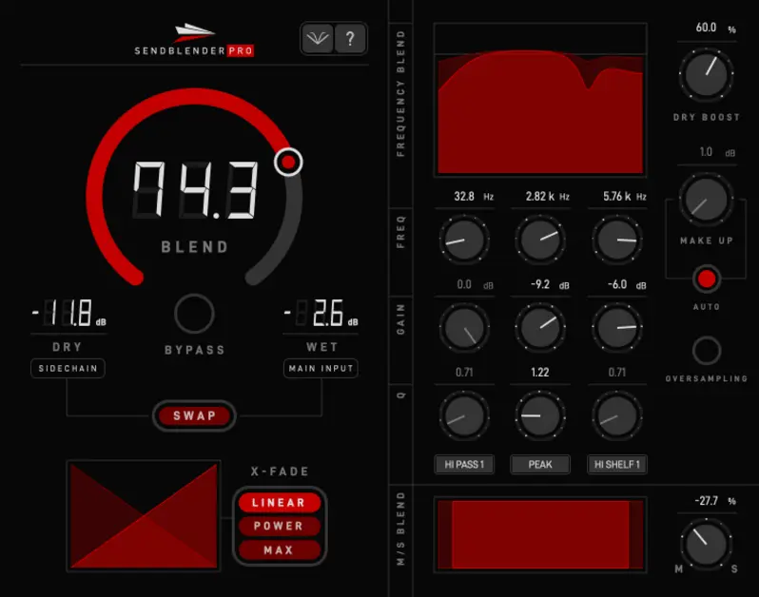Image resolution: width=759 pixels, height=597 pixels.
Task: Open the Peak filter type selector
Action: (540, 465)
